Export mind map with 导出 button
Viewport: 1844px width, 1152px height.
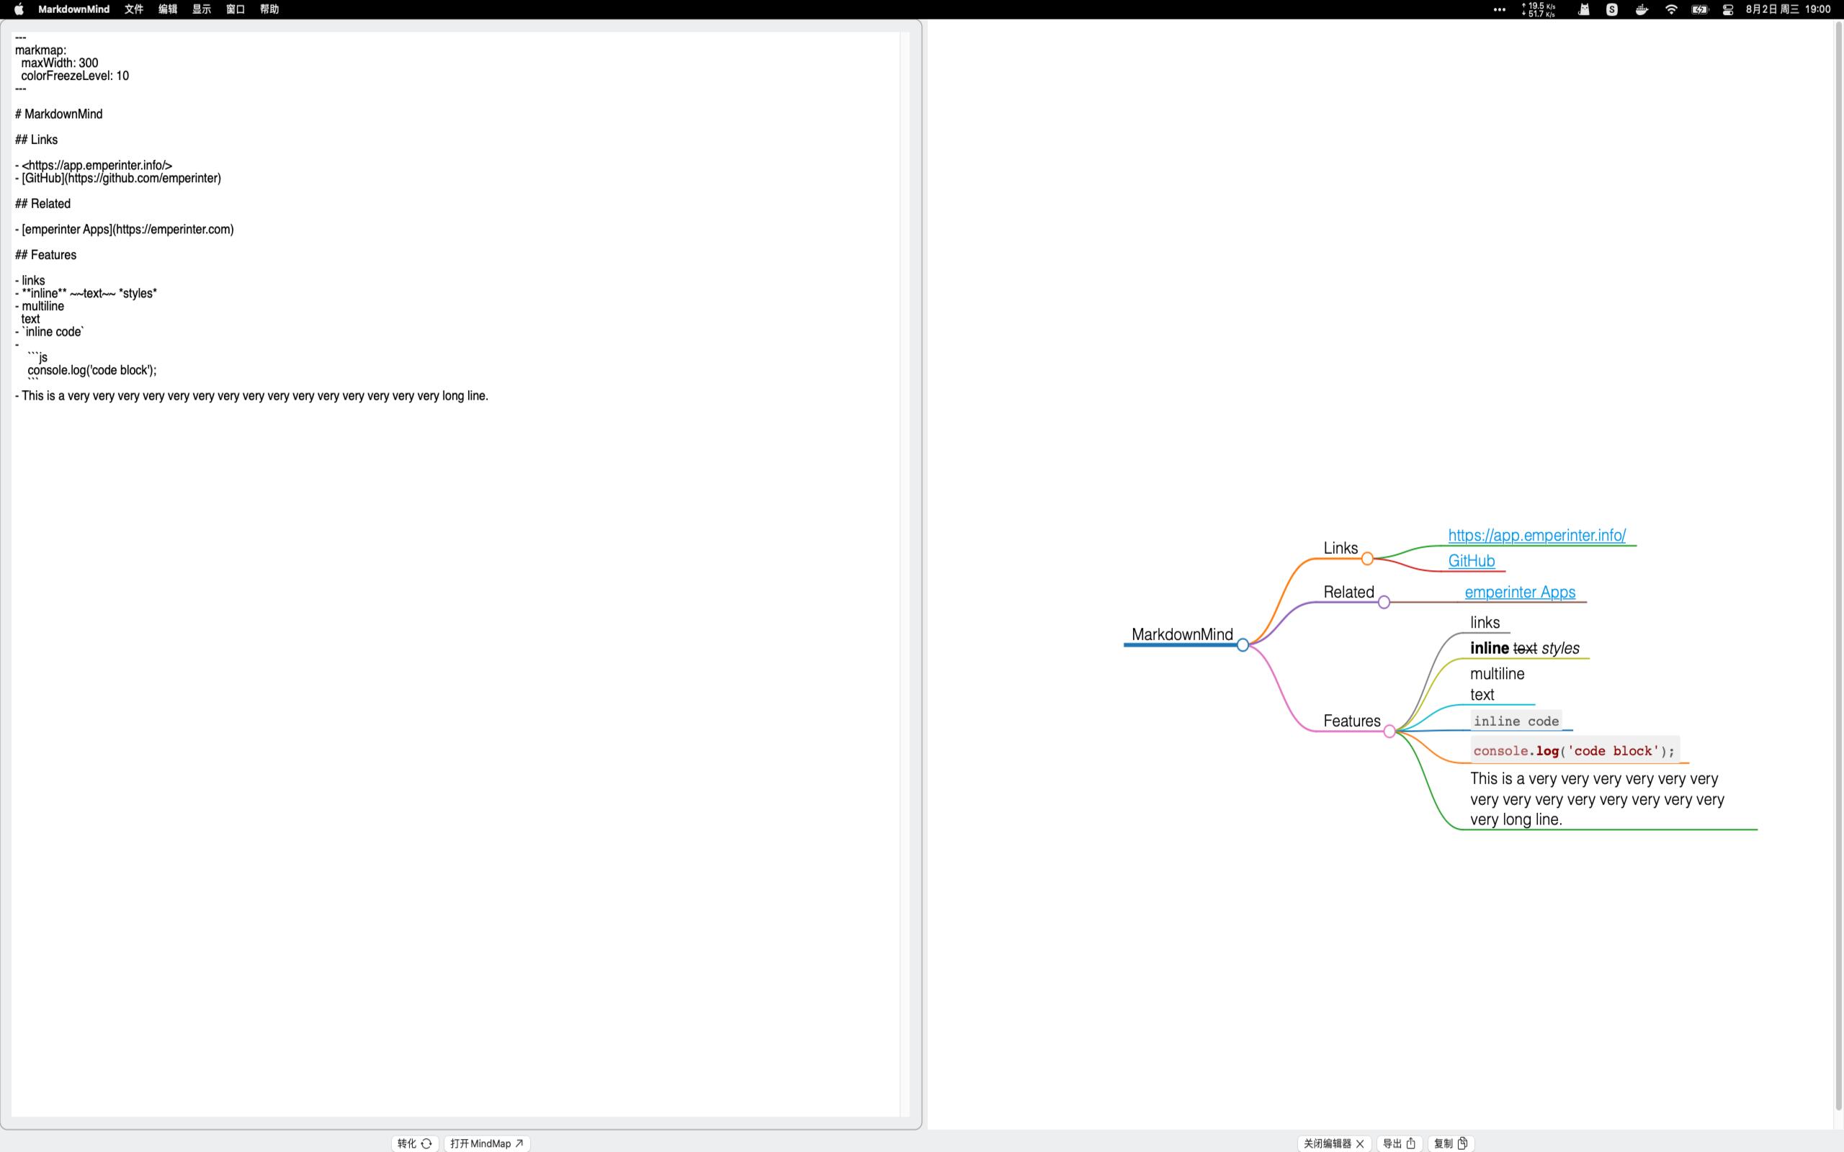click(1399, 1143)
